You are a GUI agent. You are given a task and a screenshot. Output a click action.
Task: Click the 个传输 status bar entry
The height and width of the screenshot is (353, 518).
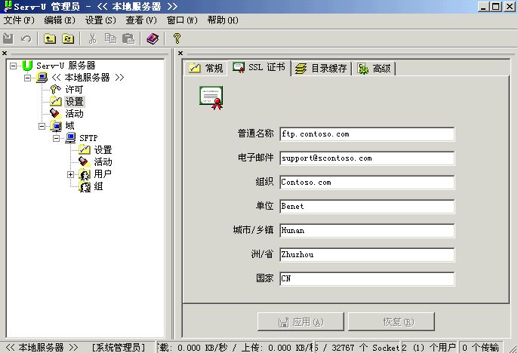[x=481, y=348]
